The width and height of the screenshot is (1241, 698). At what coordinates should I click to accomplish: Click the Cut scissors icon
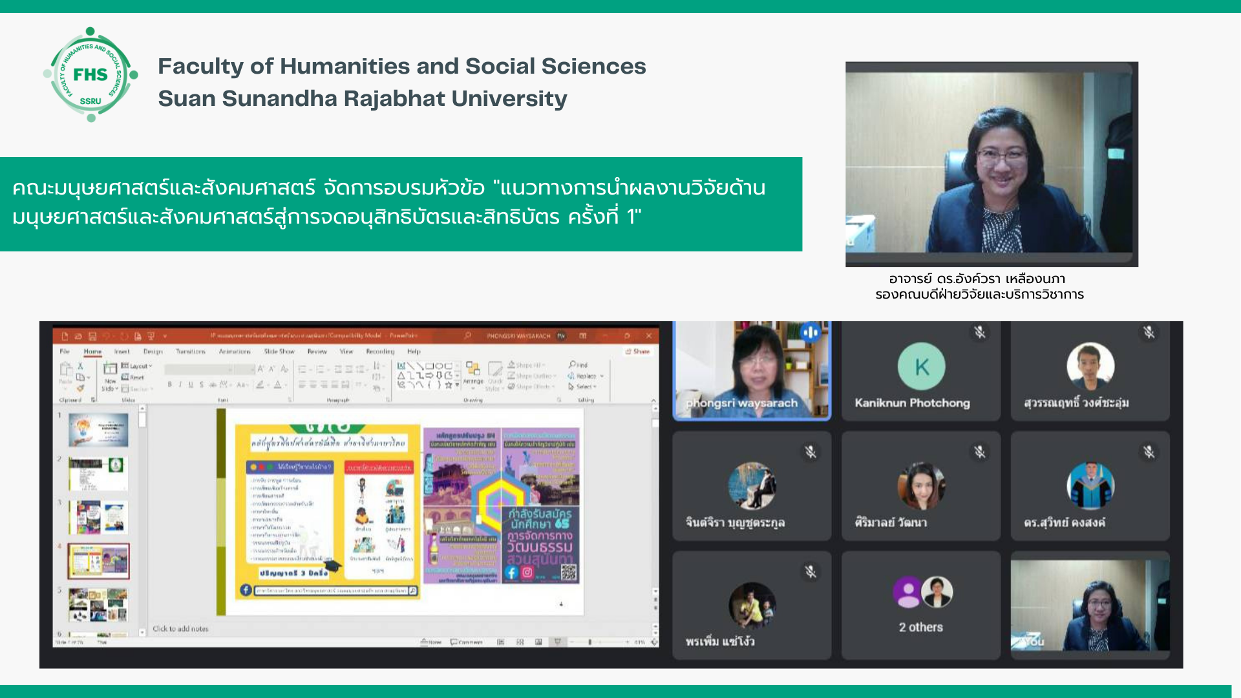click(x=80, y=366)
